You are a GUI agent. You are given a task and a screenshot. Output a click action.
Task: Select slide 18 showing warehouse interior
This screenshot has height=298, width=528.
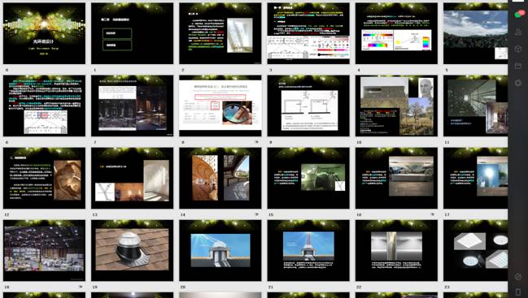[x=44, y=250]
